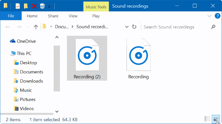This screenshot has height=124, width=222.
Task: Go up one level with the up arrow
Action: pos(36,27)
